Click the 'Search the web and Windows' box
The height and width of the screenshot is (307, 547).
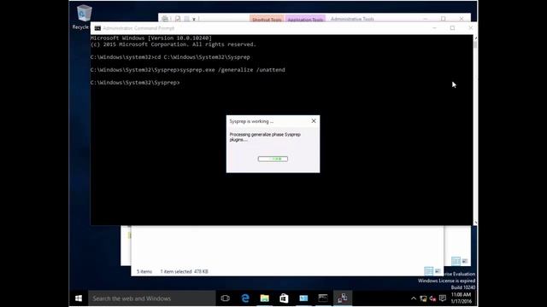[152, 298]
